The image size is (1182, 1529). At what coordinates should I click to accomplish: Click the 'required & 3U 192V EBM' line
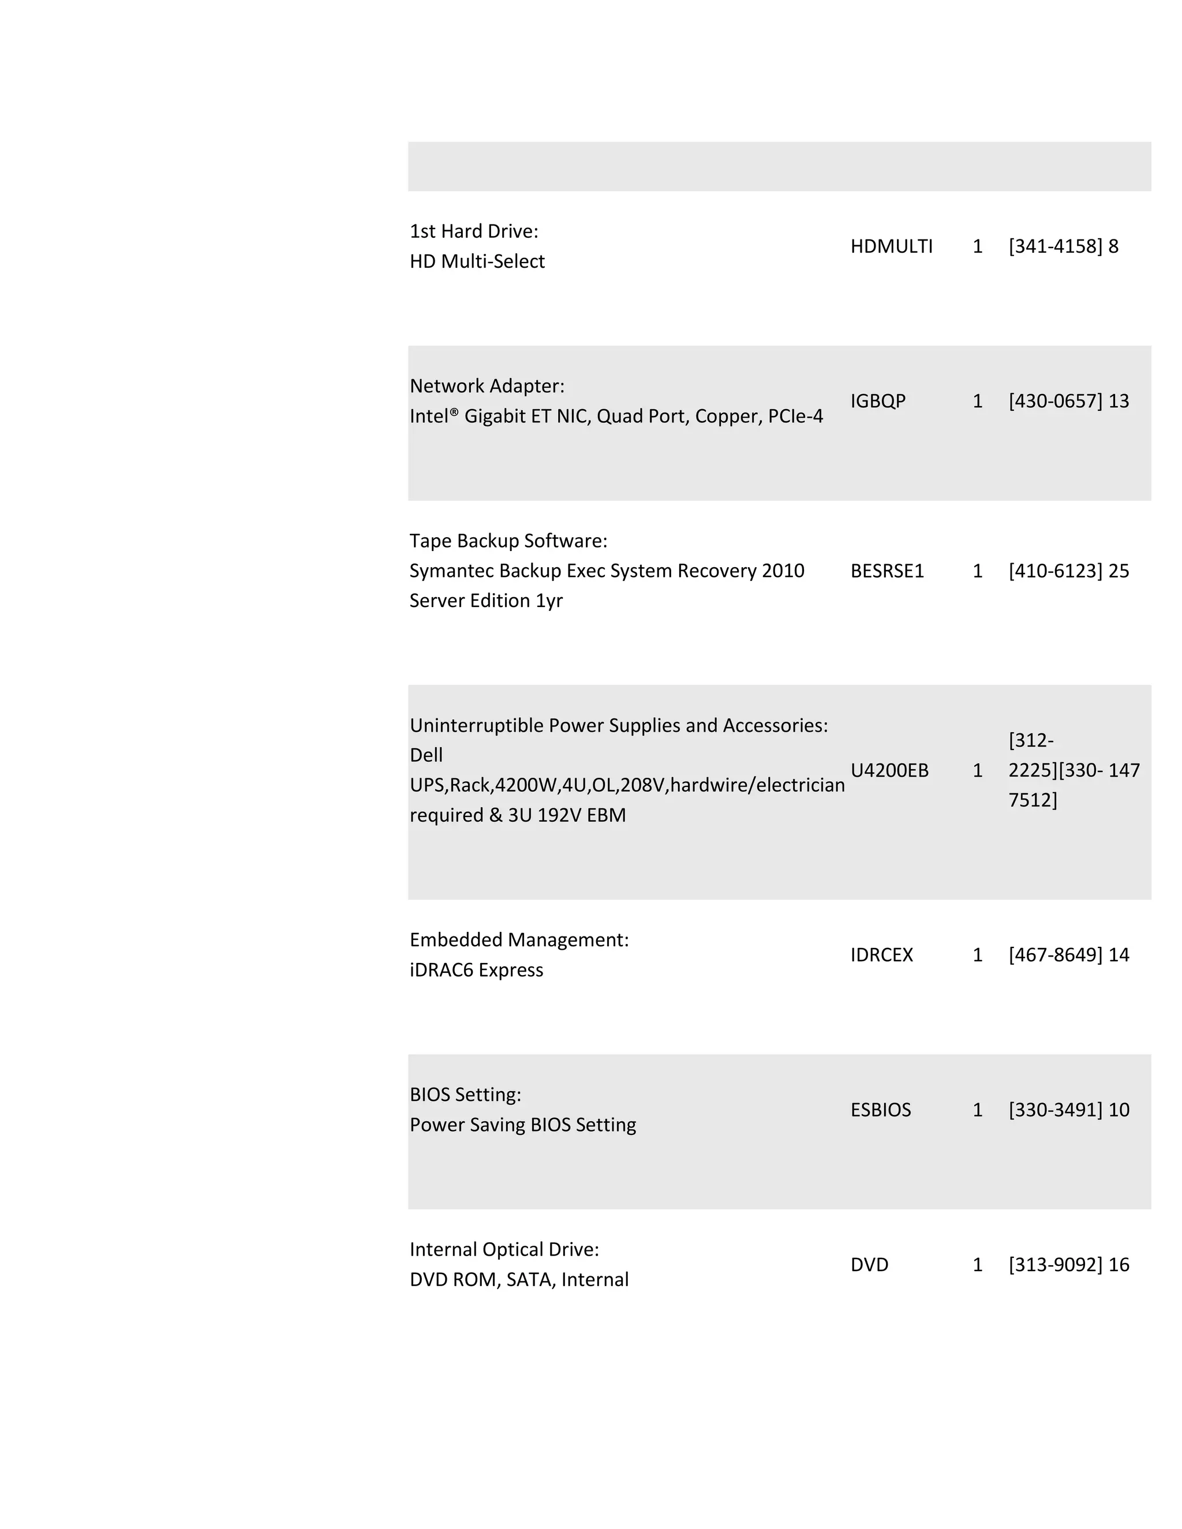click(518, 816)
